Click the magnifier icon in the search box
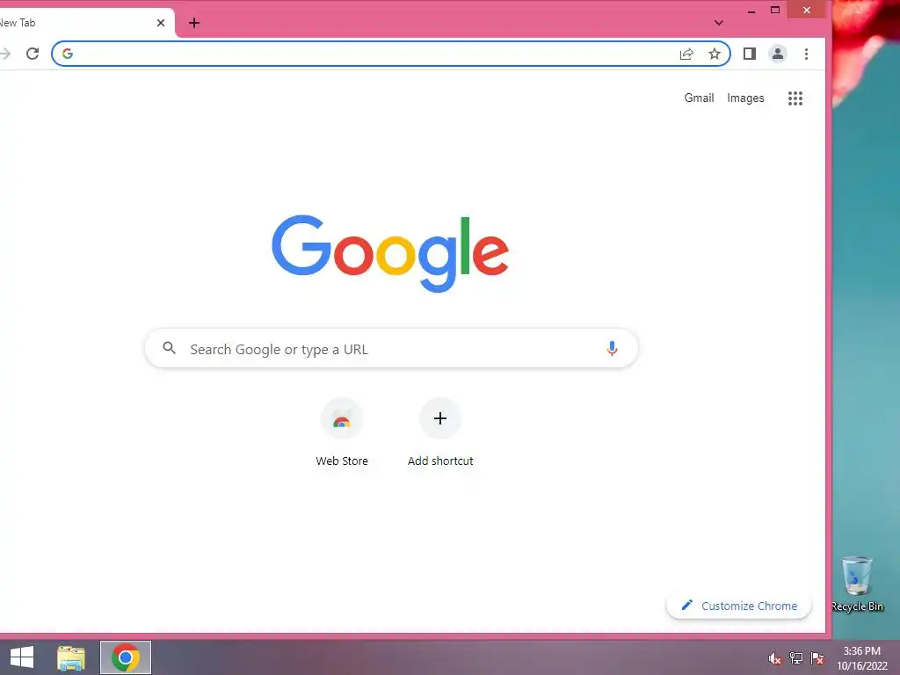This screenshot has height=675, width=900. click(169, 348)
